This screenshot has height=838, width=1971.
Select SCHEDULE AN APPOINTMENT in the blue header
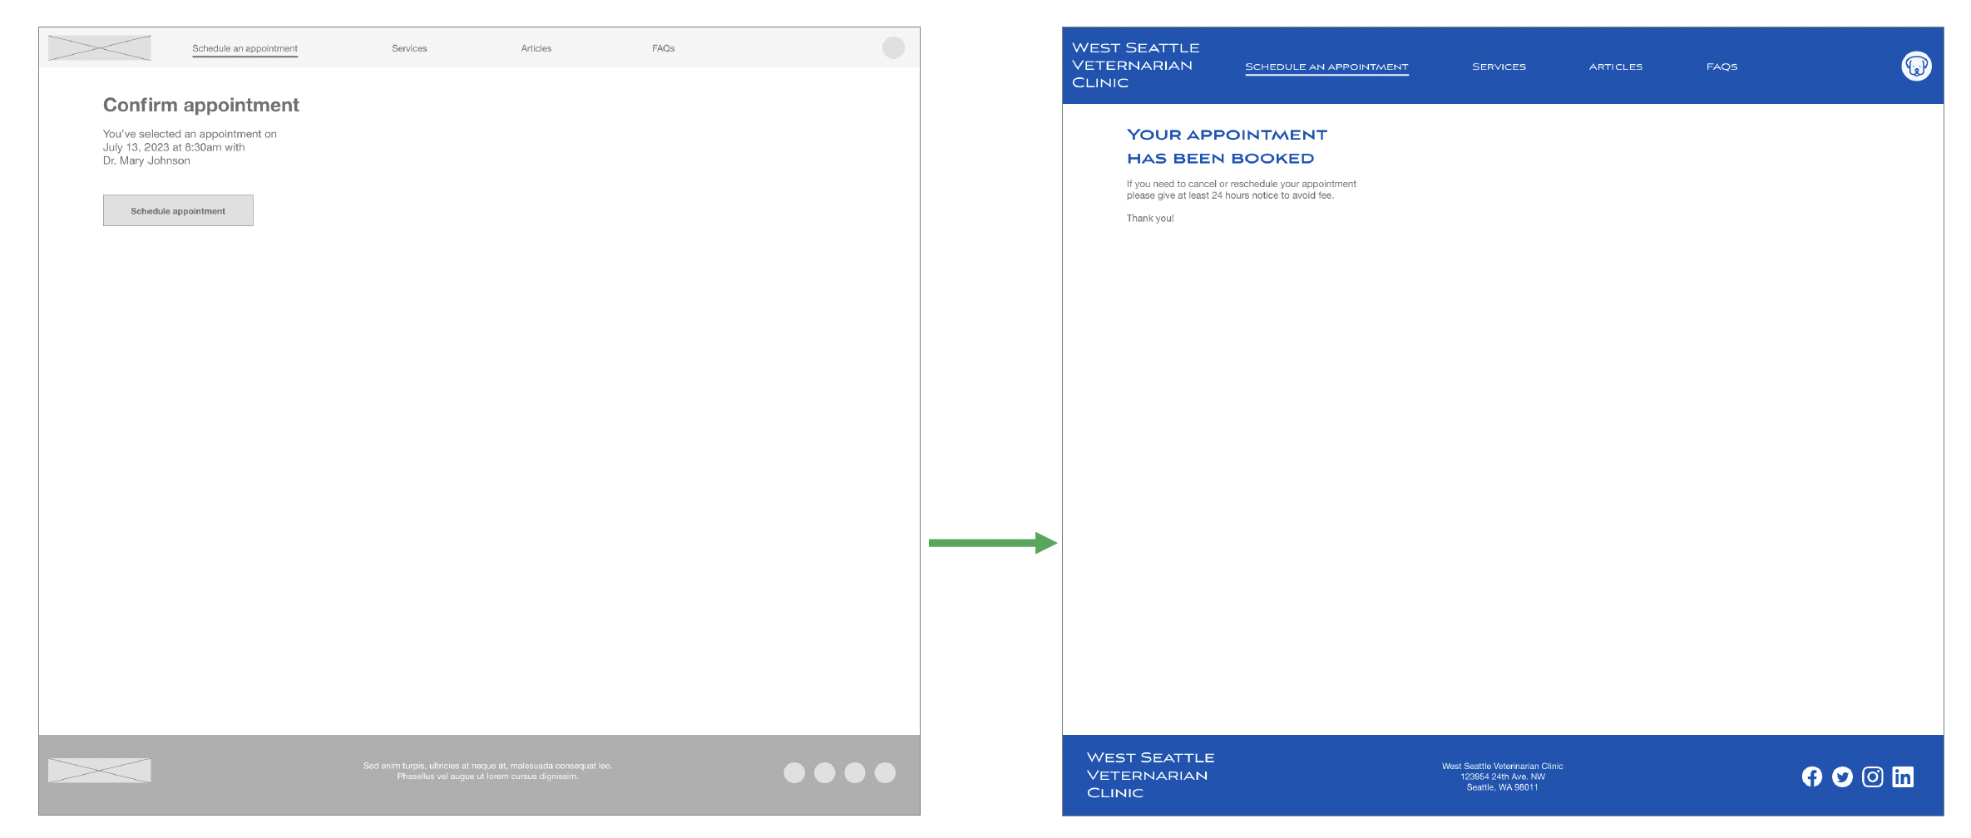pos(1326,67)
